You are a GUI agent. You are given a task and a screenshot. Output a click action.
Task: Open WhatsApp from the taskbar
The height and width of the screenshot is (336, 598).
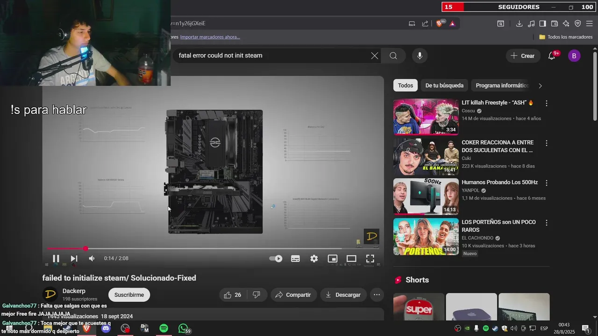184,329
